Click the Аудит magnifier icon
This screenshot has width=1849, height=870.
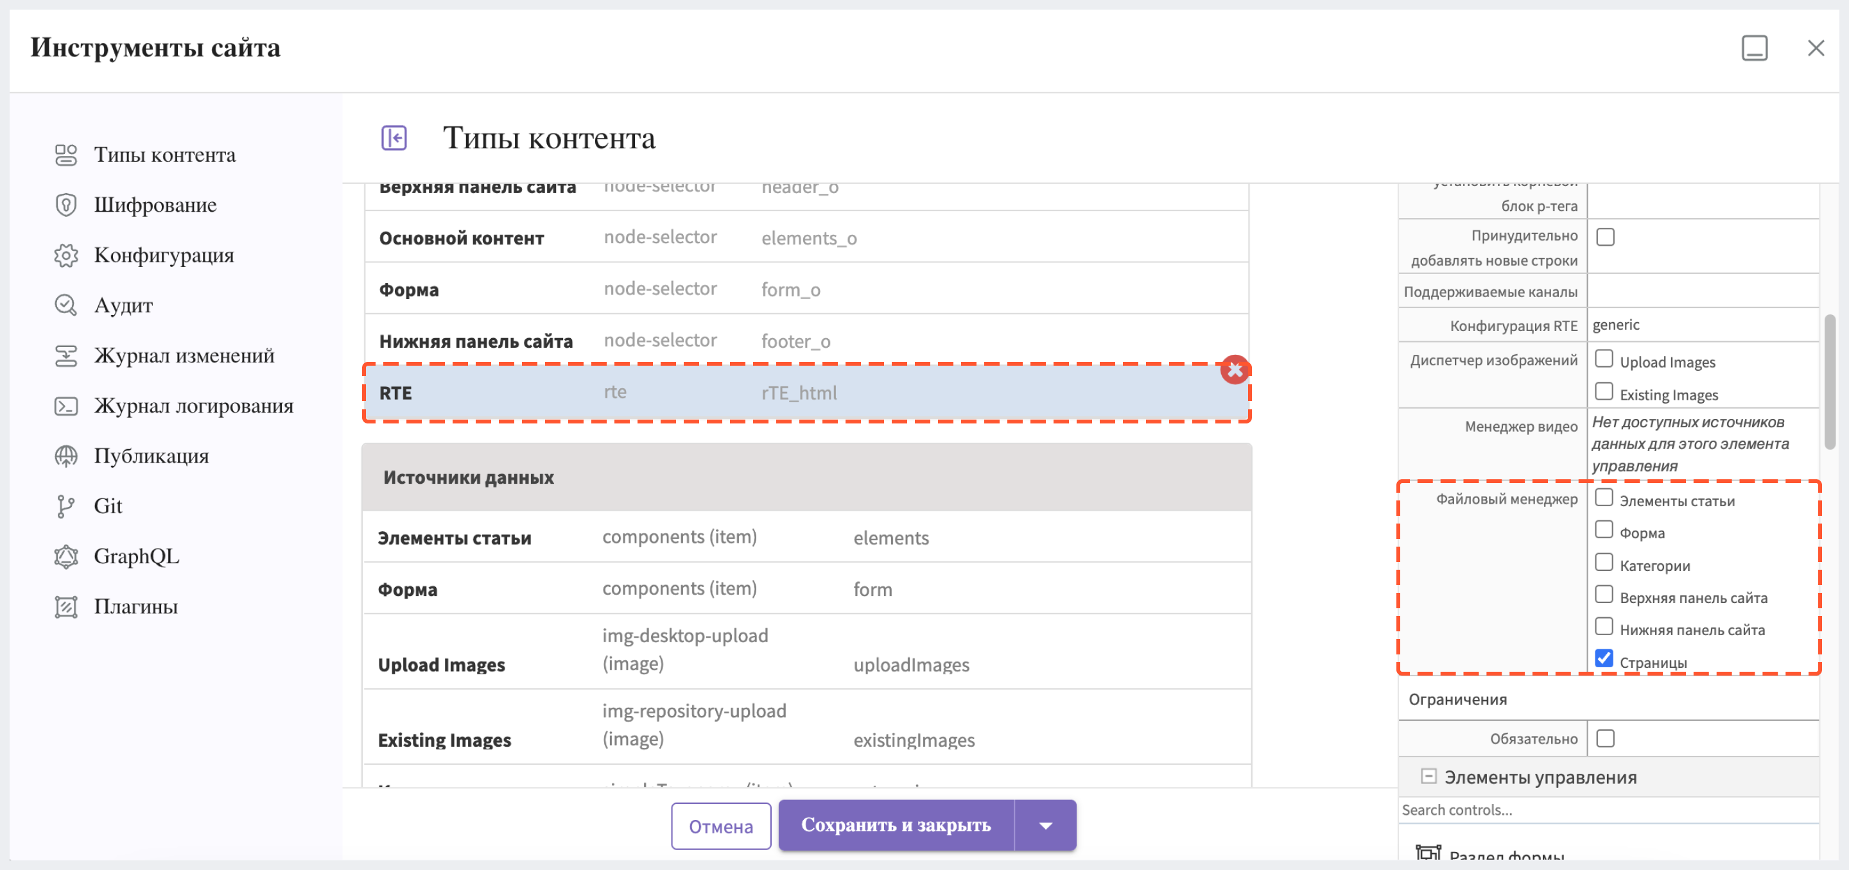coord(66,305)
